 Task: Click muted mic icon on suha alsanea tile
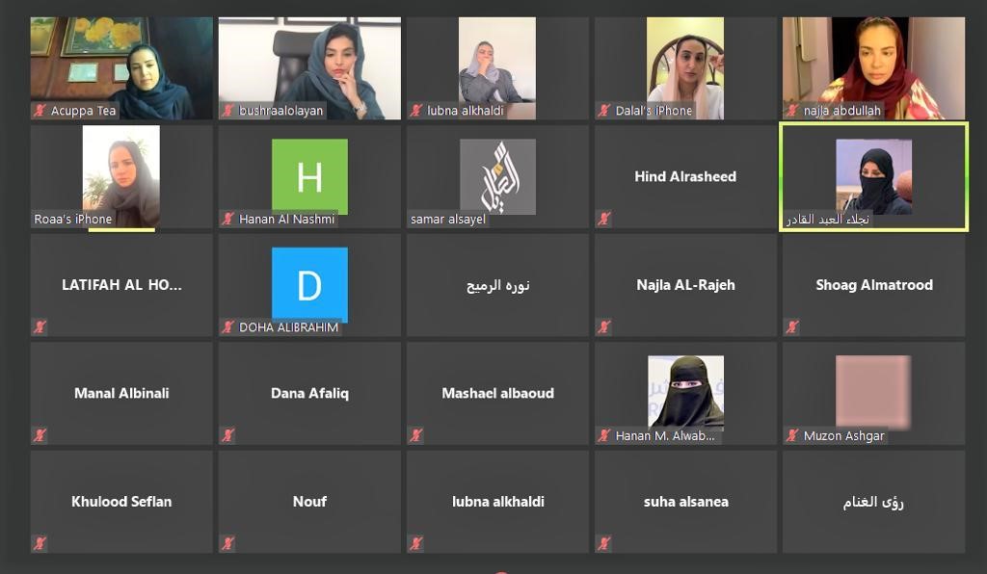(x=604, y=543)
